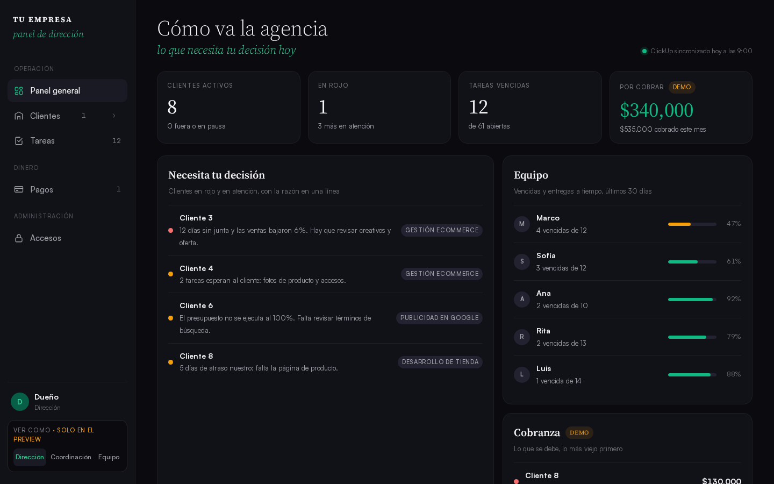774x484 pixels.
Task: Open Pagos in the Dinero section
Action: pos(67,189)
